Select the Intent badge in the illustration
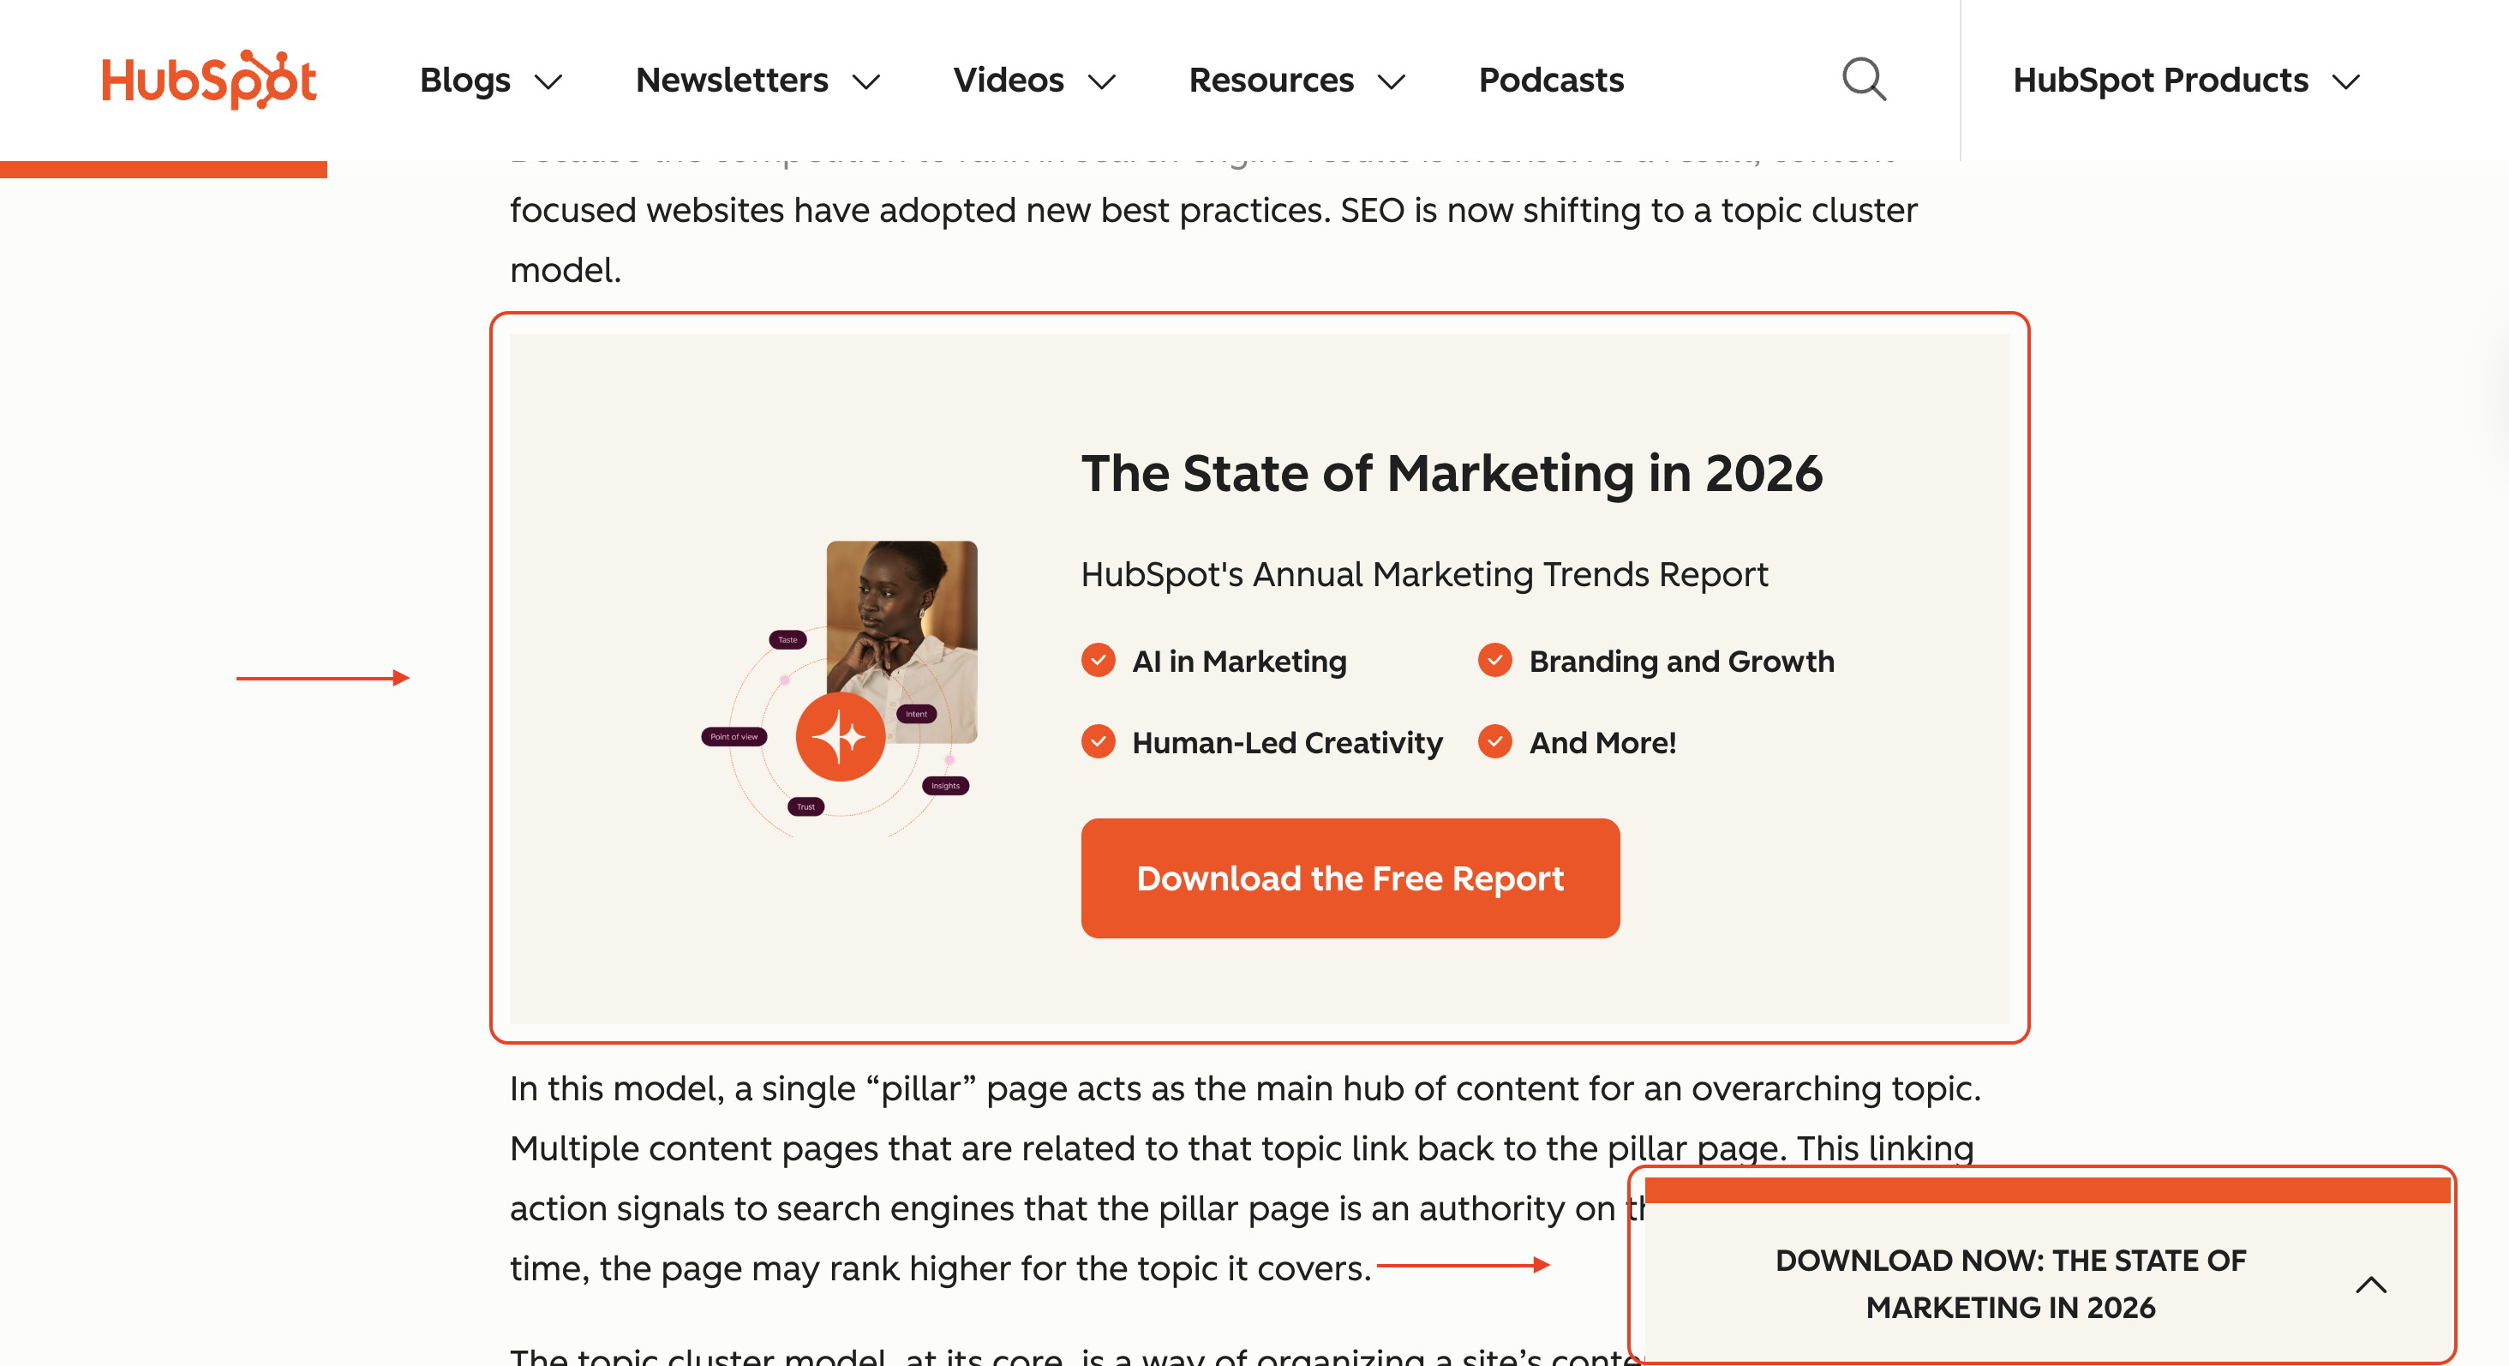This screenshot has height=1366, width=2509. coord(915,713)
